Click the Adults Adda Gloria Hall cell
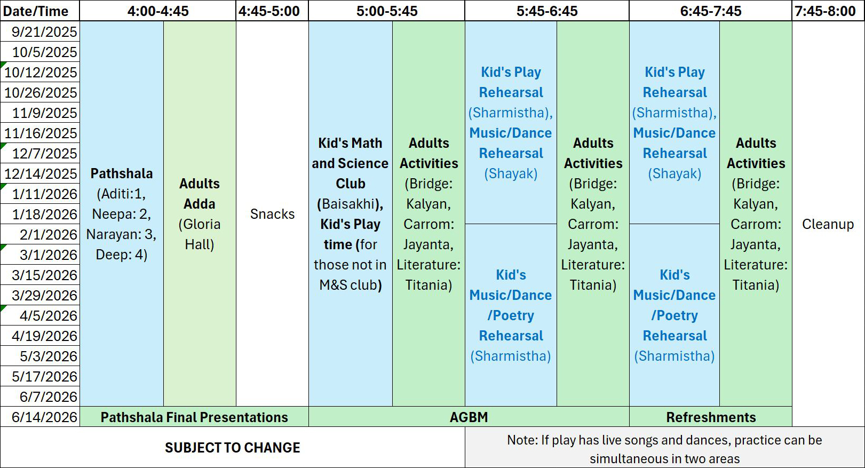 point(200,214)
